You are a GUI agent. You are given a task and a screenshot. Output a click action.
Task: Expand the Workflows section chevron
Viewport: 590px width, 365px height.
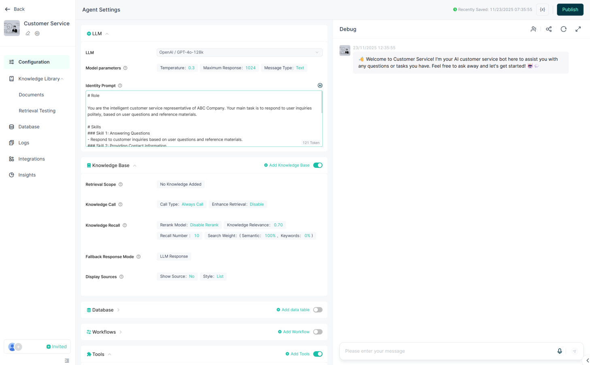(121, 332)
